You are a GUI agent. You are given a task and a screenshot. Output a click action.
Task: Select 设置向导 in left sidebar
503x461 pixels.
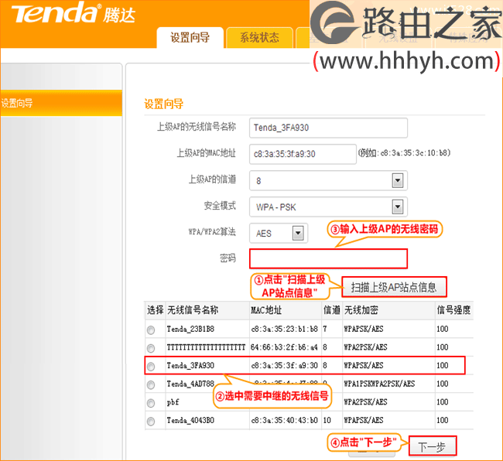[61, 103]
